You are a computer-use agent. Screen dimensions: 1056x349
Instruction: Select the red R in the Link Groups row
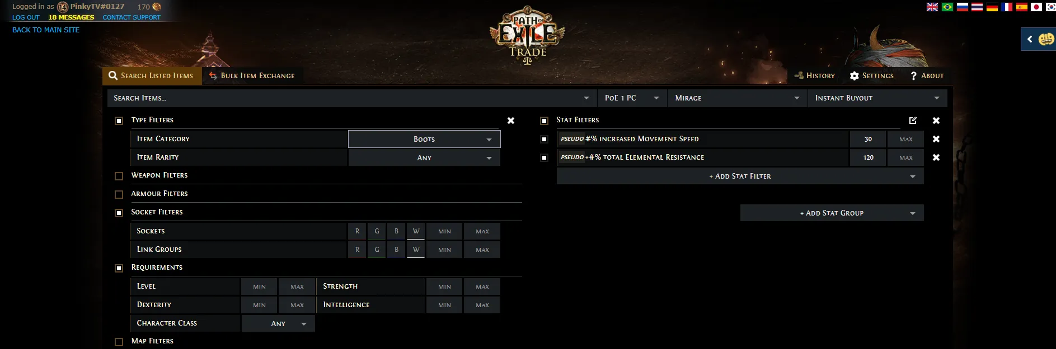(357, 250)
